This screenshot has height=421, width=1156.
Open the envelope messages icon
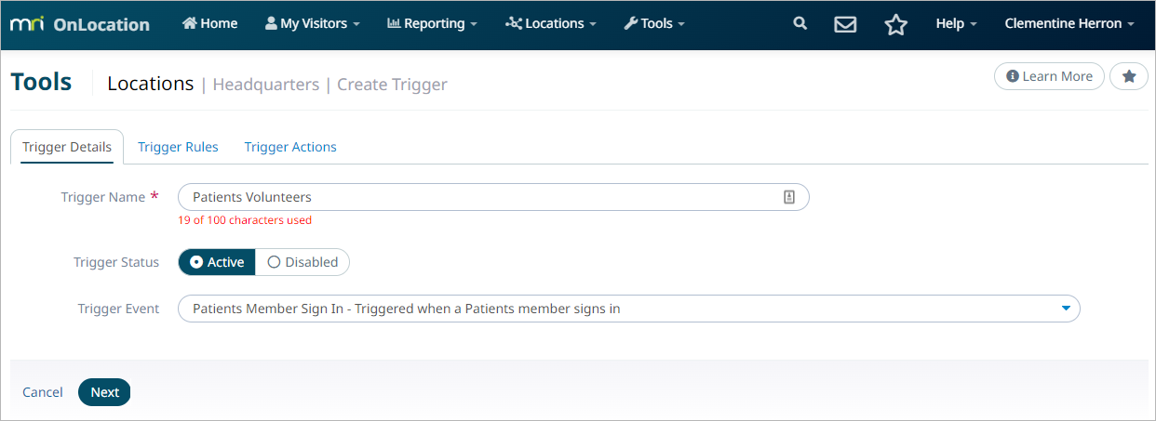tap(845, 24)
